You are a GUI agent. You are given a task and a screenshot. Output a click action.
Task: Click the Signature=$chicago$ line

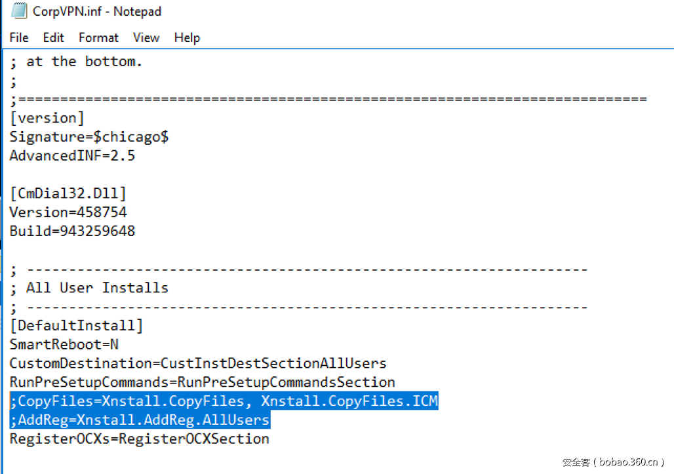[x=89, y=137]
